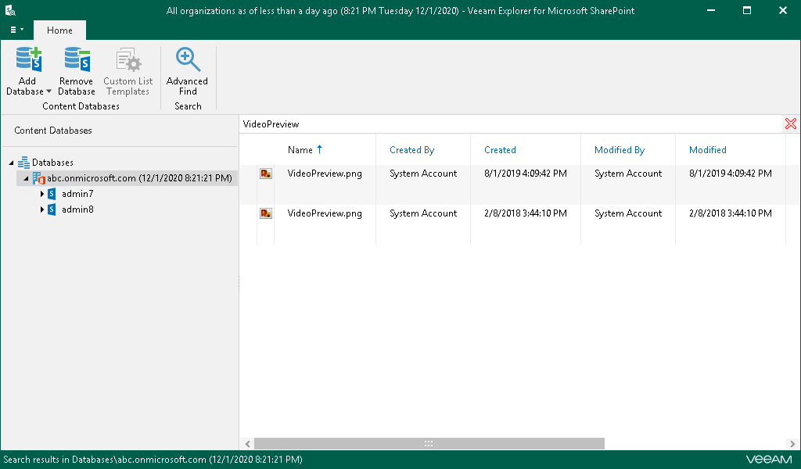
Task: Sort by the Name column header
Action: coord(300,150)
